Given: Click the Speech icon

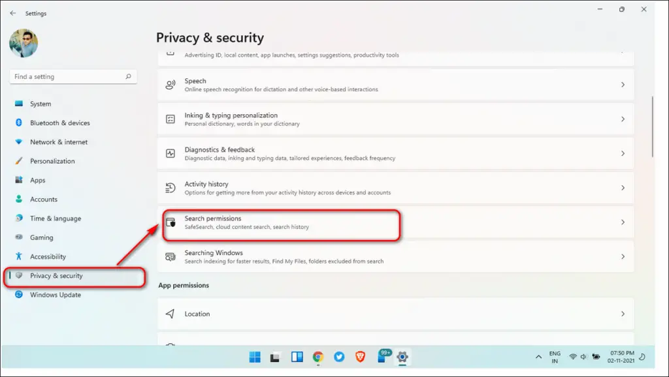Looking at the screenshot, I should tap(171, 85).
